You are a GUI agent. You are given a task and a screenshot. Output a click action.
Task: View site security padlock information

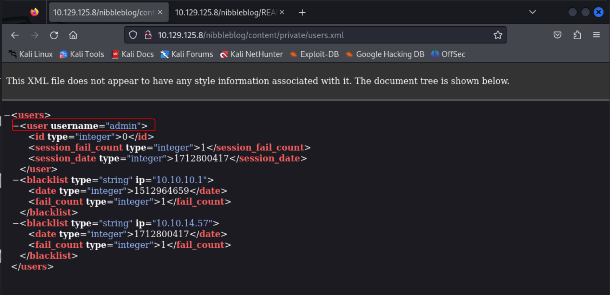[x=148, y=35]
